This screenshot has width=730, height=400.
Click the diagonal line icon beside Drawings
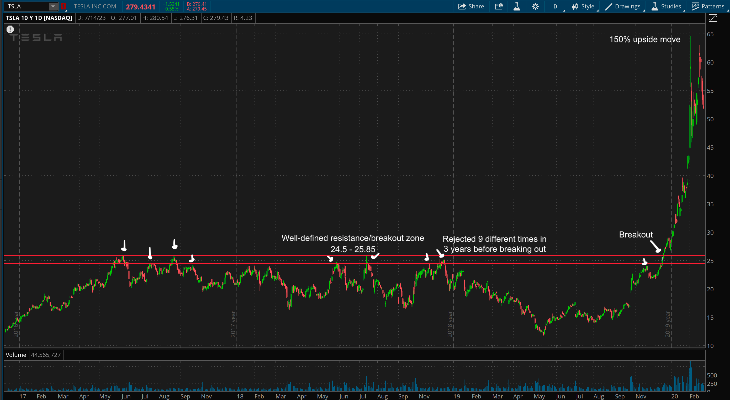click(x=609, y=6)
